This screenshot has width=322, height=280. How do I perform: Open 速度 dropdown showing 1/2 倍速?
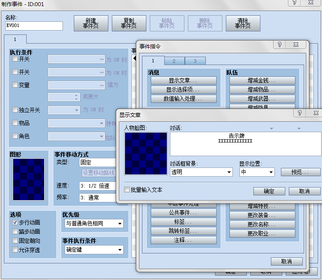pyautogui.click(x=98, y=186)
